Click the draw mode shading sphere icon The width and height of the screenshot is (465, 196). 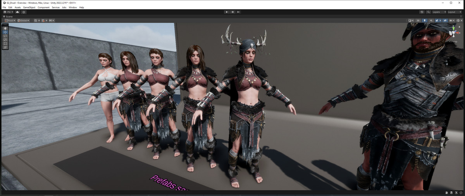pos(410,21)
